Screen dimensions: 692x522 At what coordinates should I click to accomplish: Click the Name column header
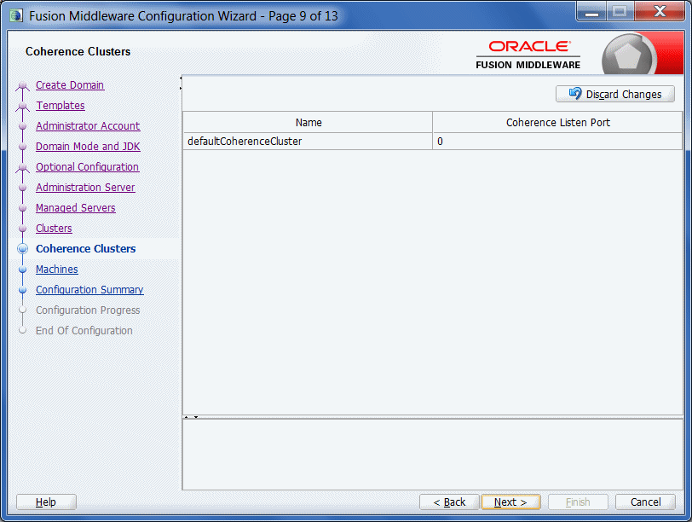point(308,122)
